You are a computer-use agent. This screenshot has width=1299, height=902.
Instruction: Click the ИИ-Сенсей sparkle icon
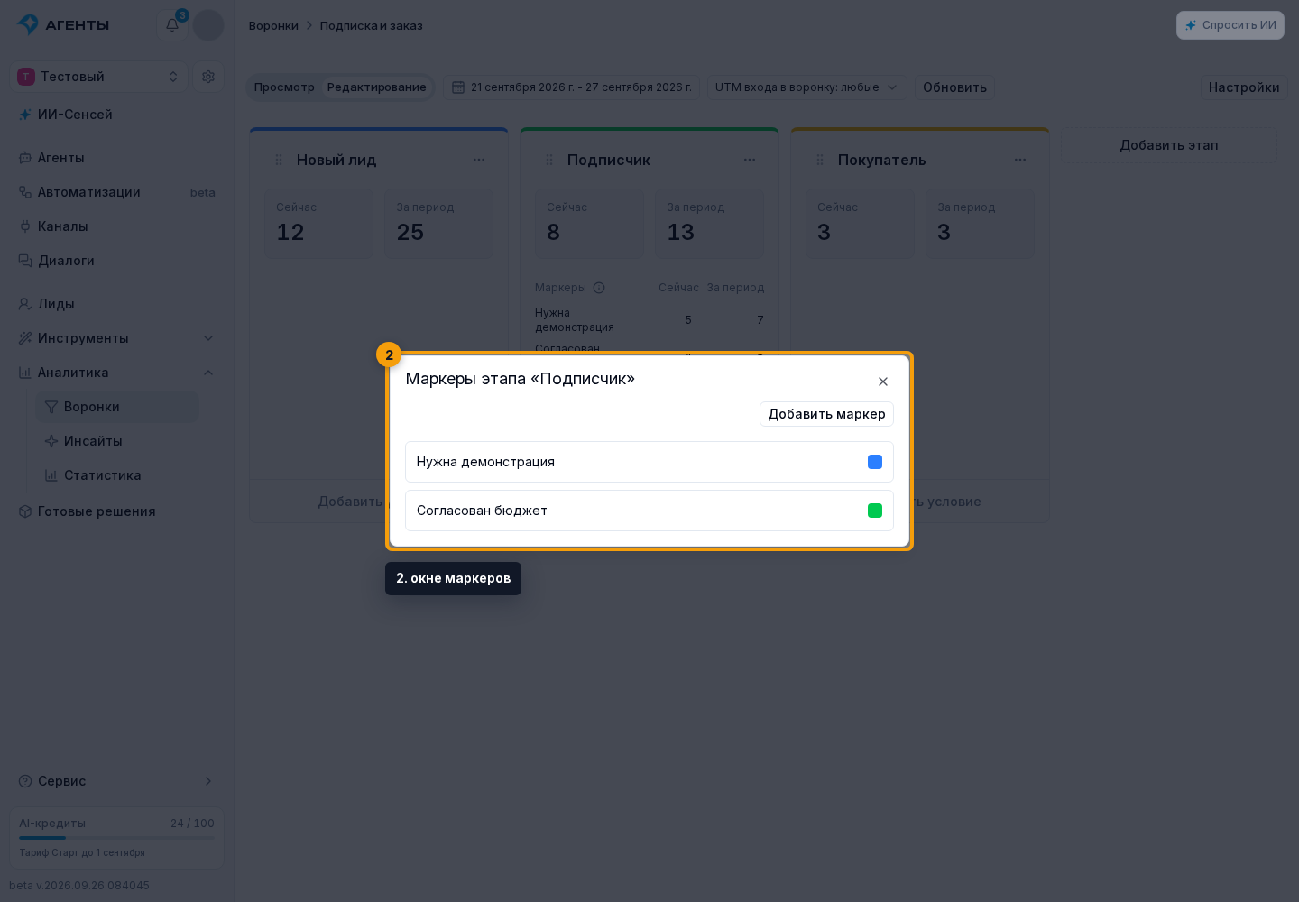[x=25, y=115]
